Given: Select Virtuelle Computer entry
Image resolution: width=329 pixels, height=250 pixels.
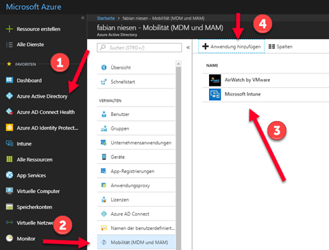Looking at the screenshot, I should (38, 191).
